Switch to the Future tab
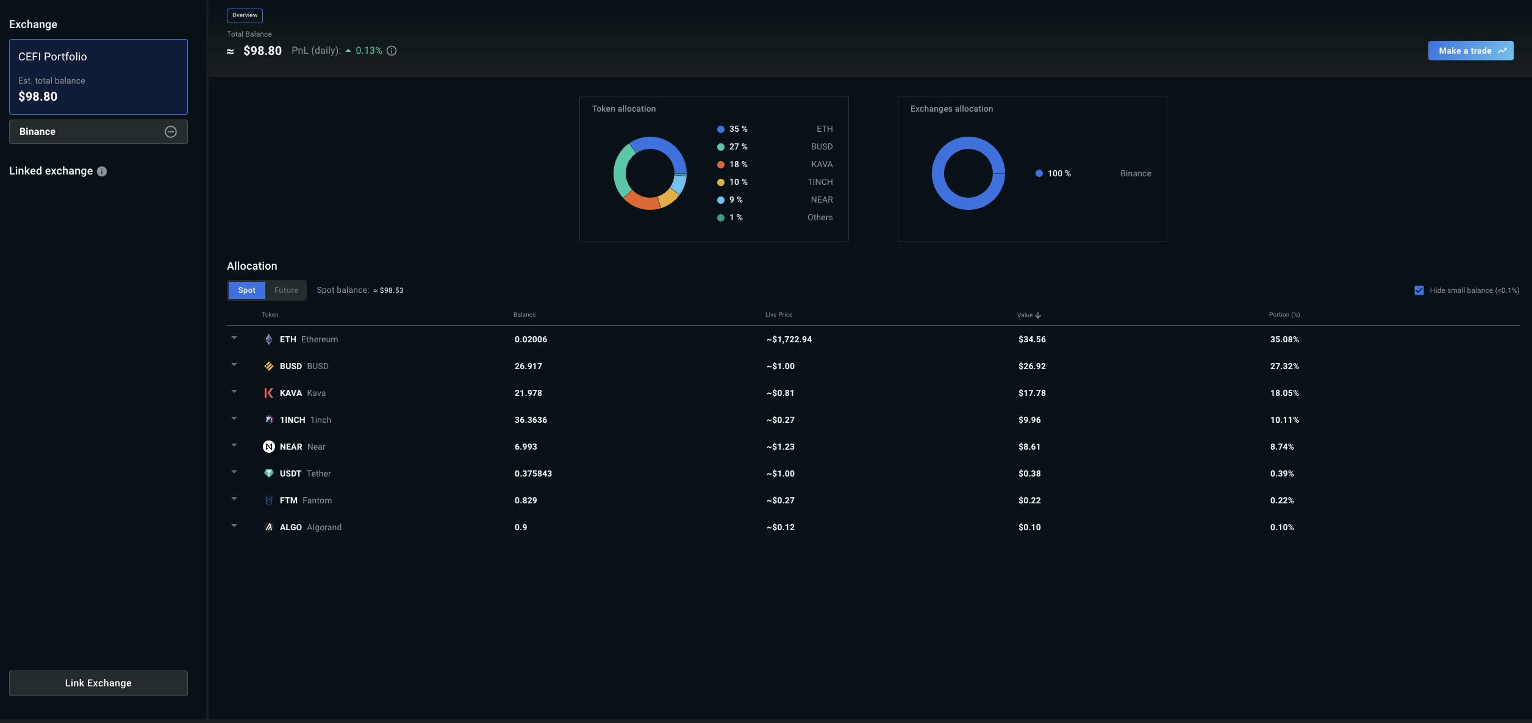 tap(286, 290)
